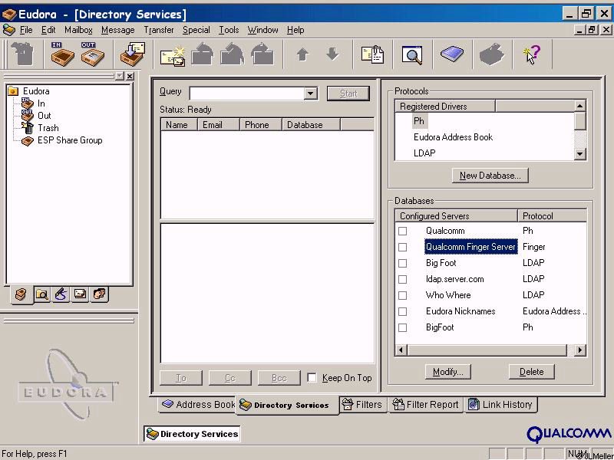This screenshot has height=460, width=614.
Task: Switch to the Filter Report tab
Action: 426,405
